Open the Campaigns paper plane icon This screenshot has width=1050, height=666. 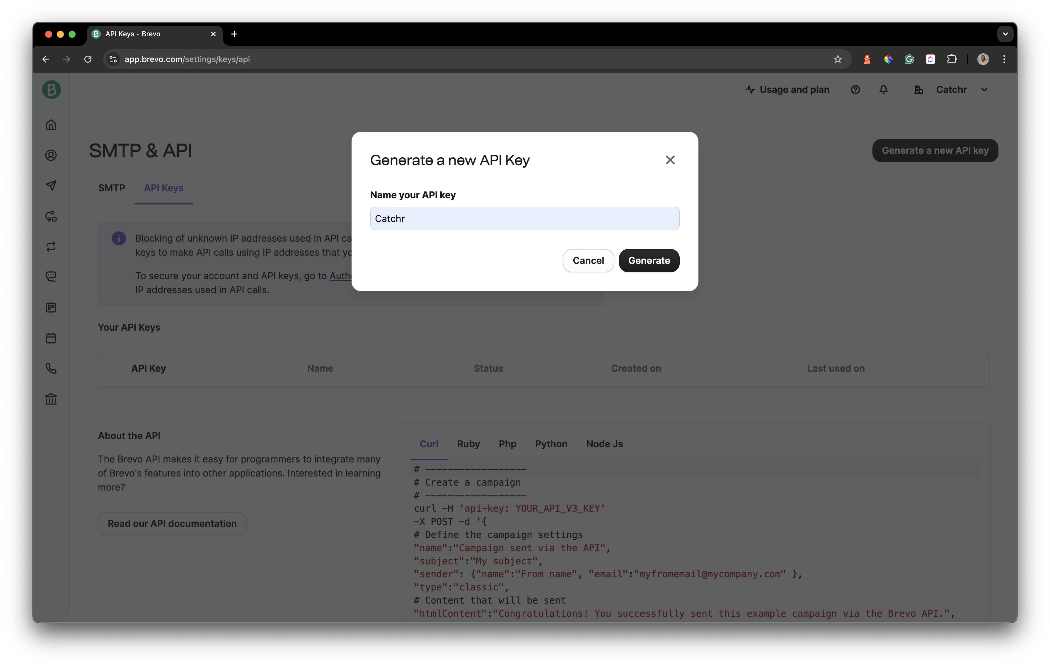tap(51, 186)
